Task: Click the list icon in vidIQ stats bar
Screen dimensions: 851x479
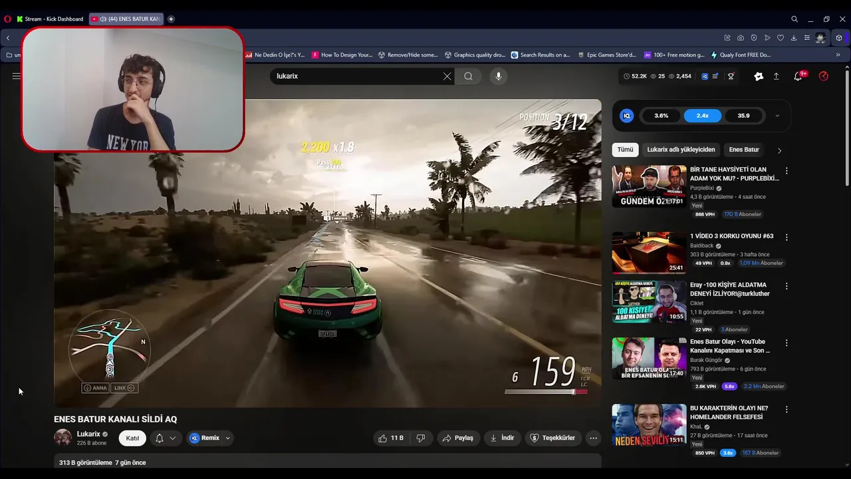Action: (x=715, y=76)
